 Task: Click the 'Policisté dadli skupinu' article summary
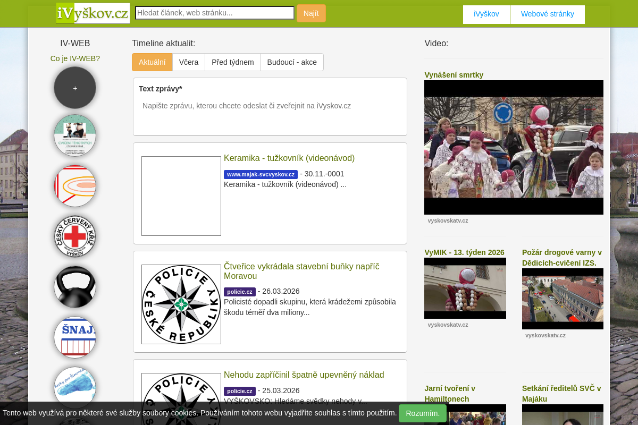pyautogui.click(x=310, y=307)
